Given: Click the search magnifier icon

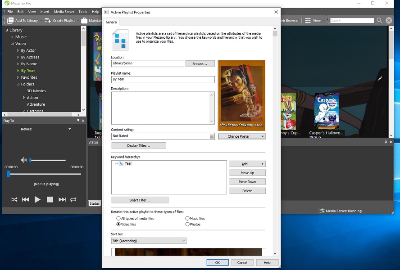Looking at the screenshot, I should [x=379, y=20].
